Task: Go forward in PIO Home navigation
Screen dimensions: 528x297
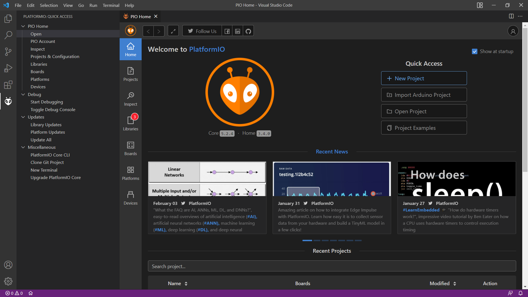Action: [159, 31]
